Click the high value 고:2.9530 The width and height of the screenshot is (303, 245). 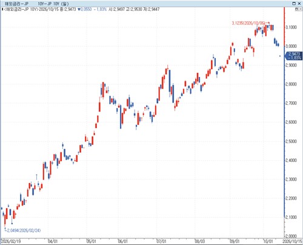point(134,9)
